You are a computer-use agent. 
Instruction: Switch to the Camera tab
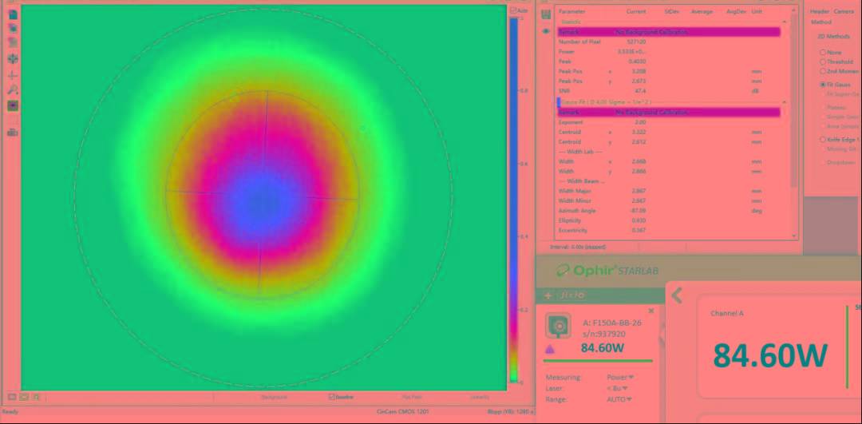844,11
